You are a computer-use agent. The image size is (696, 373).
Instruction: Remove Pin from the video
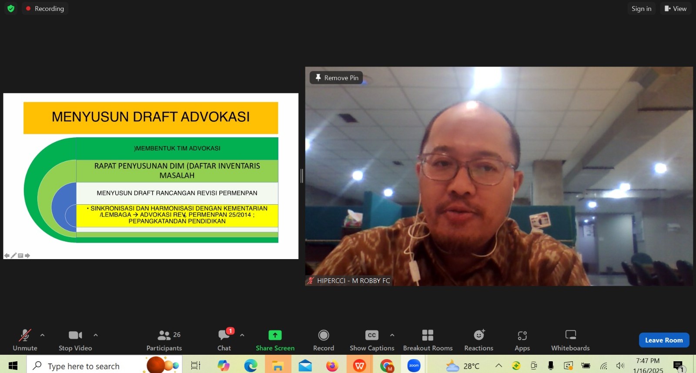pyautogui.click(x=336, y=78)
